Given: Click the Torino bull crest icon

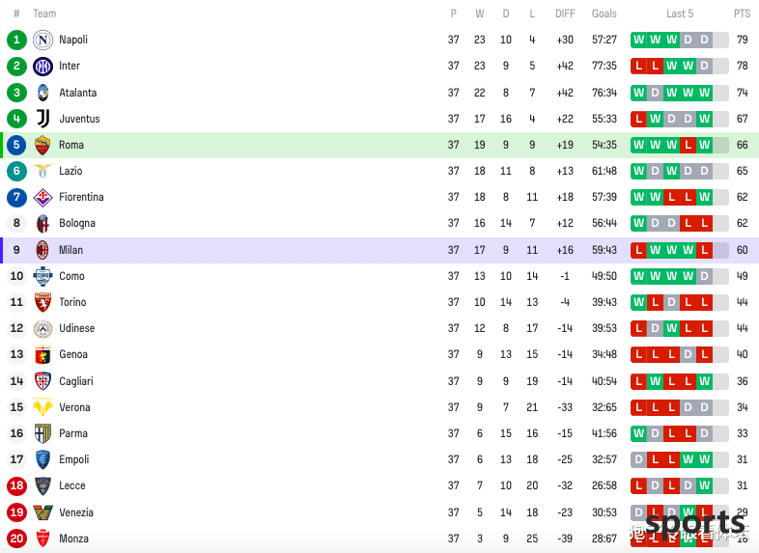Looking at the screenshot, I should (x=42, y=302).
